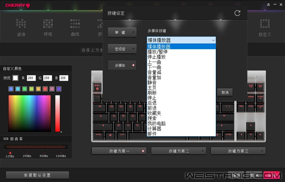Select the Multimedia (多媒体) mode
The height and width of the screenshot is (182, 285).
pyautogui.click(x=122, y=65)
